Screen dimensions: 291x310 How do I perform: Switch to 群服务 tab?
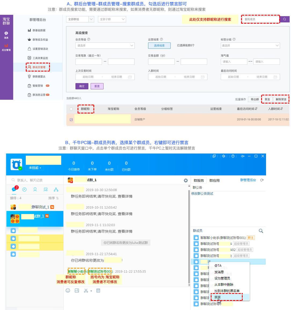click(199, 180)
